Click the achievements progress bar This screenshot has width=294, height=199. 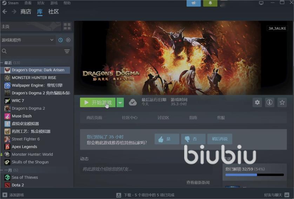click(x=254, y=175)
